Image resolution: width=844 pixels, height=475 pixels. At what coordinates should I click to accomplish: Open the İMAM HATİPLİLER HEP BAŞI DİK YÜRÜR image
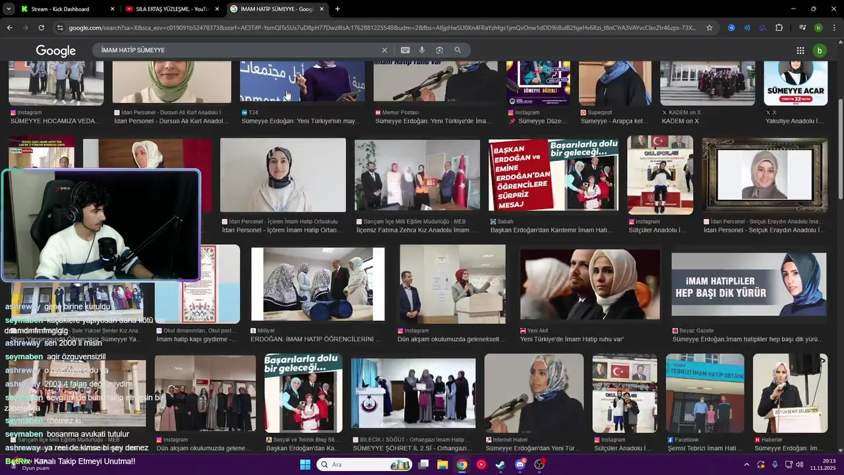click(x=748, y=284)
